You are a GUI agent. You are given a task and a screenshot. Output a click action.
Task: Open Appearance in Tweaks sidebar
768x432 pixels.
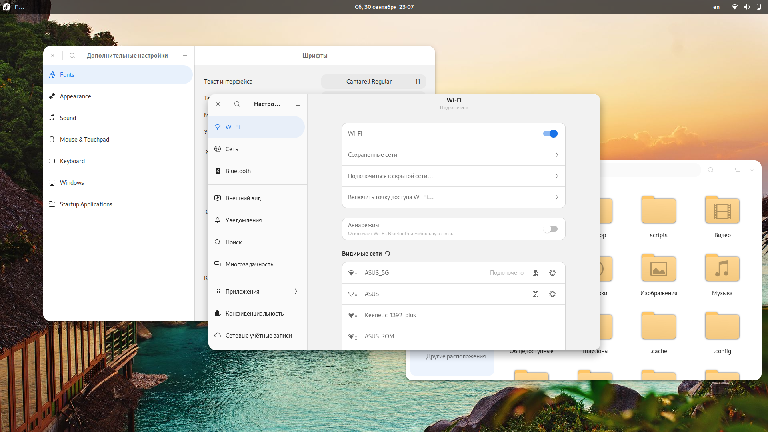[x=119, y=96]
